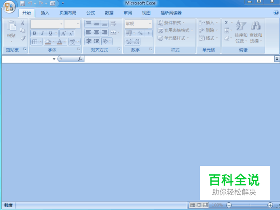The image size is (280, 210).
Task: Click the Cut scissors icon
Action: tap(23, 23)
